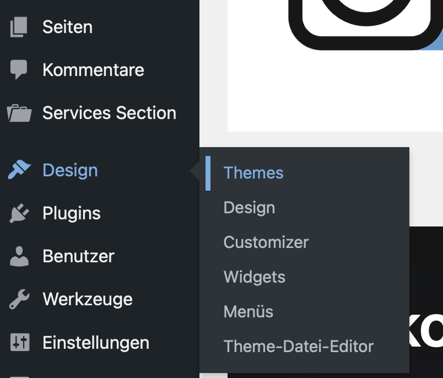Open the Werkzeuge menu label
The width and height of the screenshot is (443, 378).
pos(88,299)
